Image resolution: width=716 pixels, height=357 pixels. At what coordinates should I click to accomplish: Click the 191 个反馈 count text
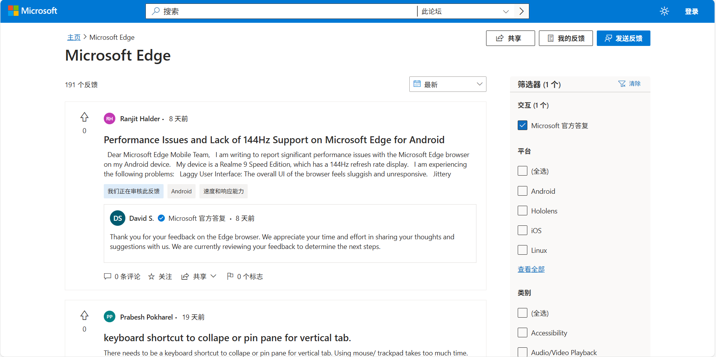81,85
